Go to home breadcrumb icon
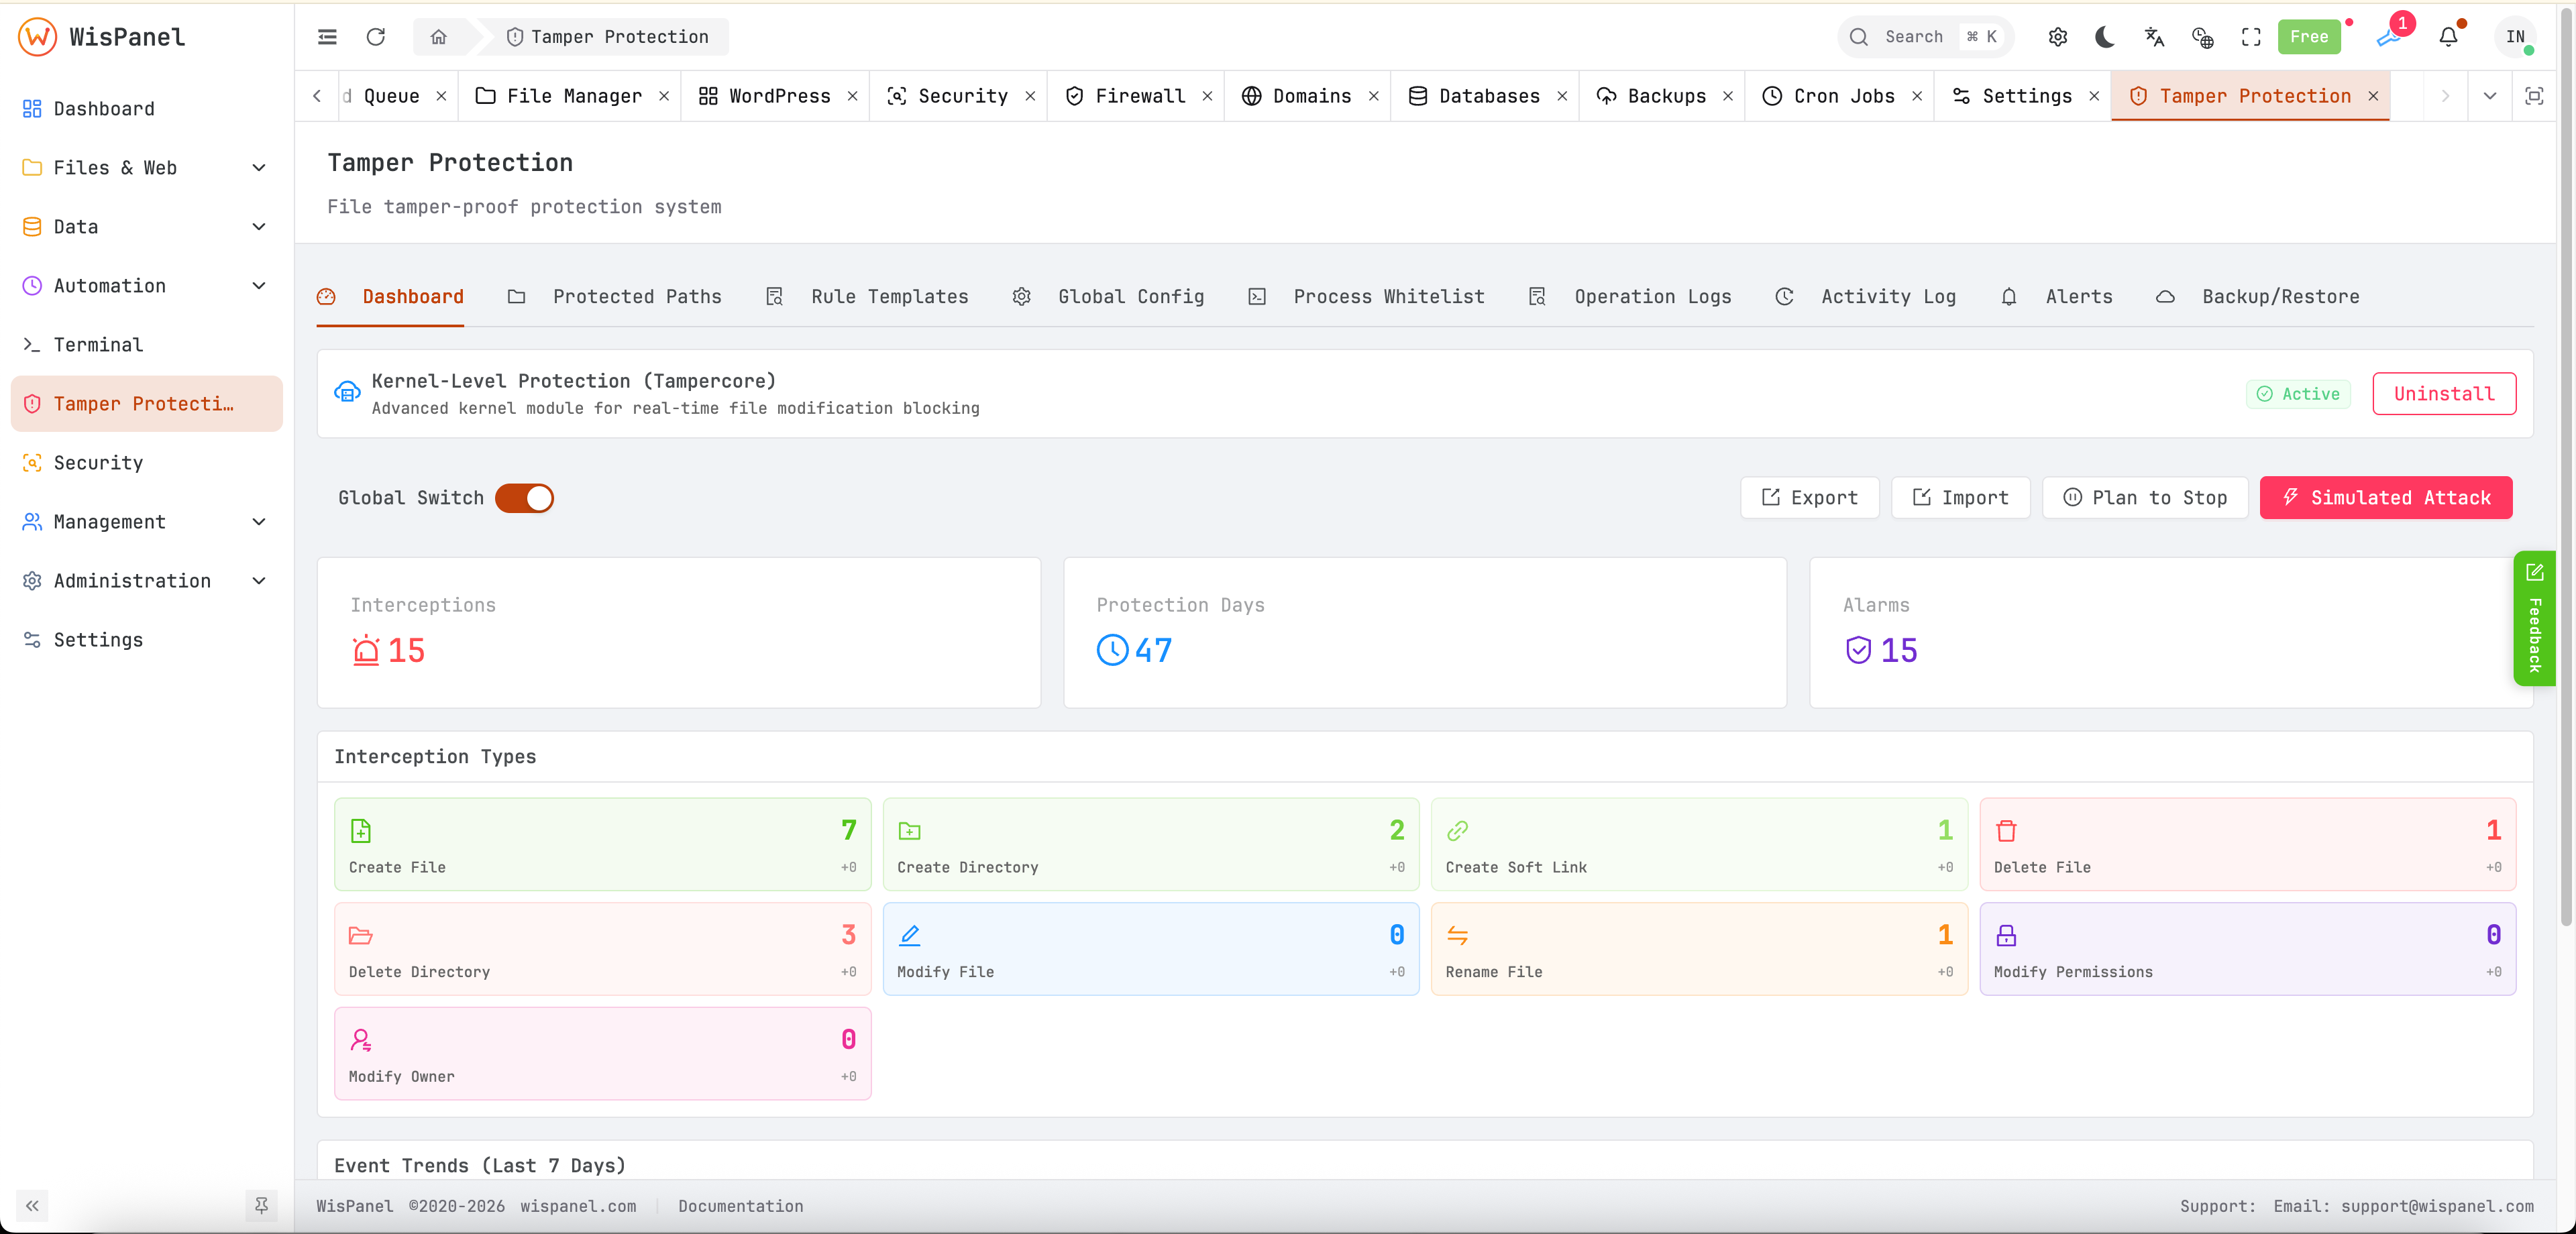 point(438,37)
